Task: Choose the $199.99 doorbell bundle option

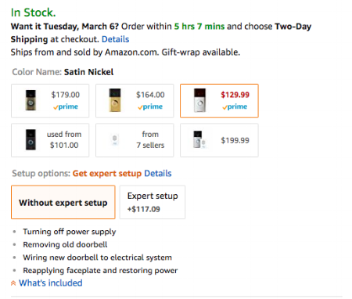Action: [x=219, y=140]
